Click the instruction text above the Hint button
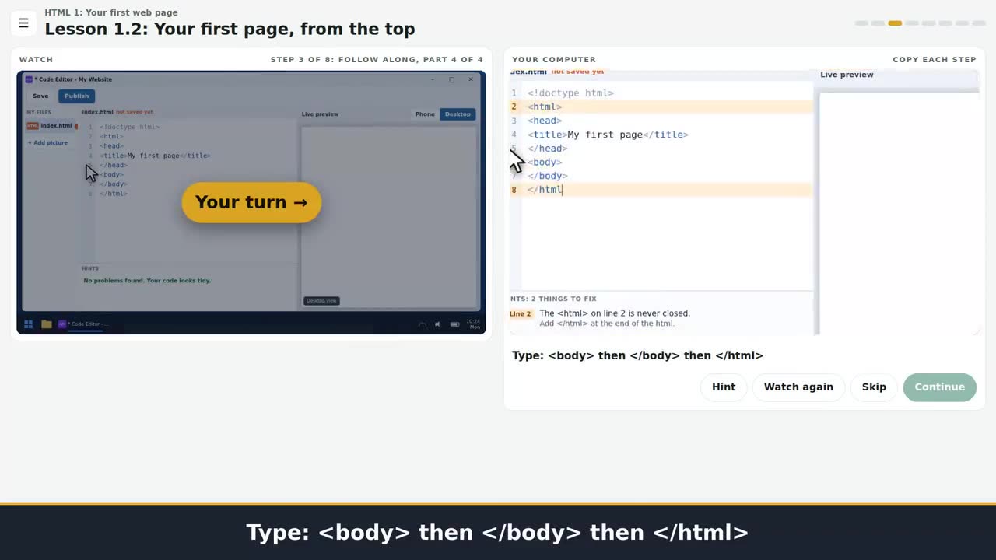The width and height of the screenshot is (996, 560). click(x=637, y=355)
